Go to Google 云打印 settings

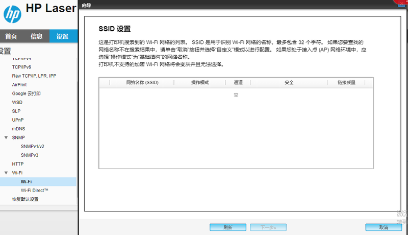coord(27,93)
